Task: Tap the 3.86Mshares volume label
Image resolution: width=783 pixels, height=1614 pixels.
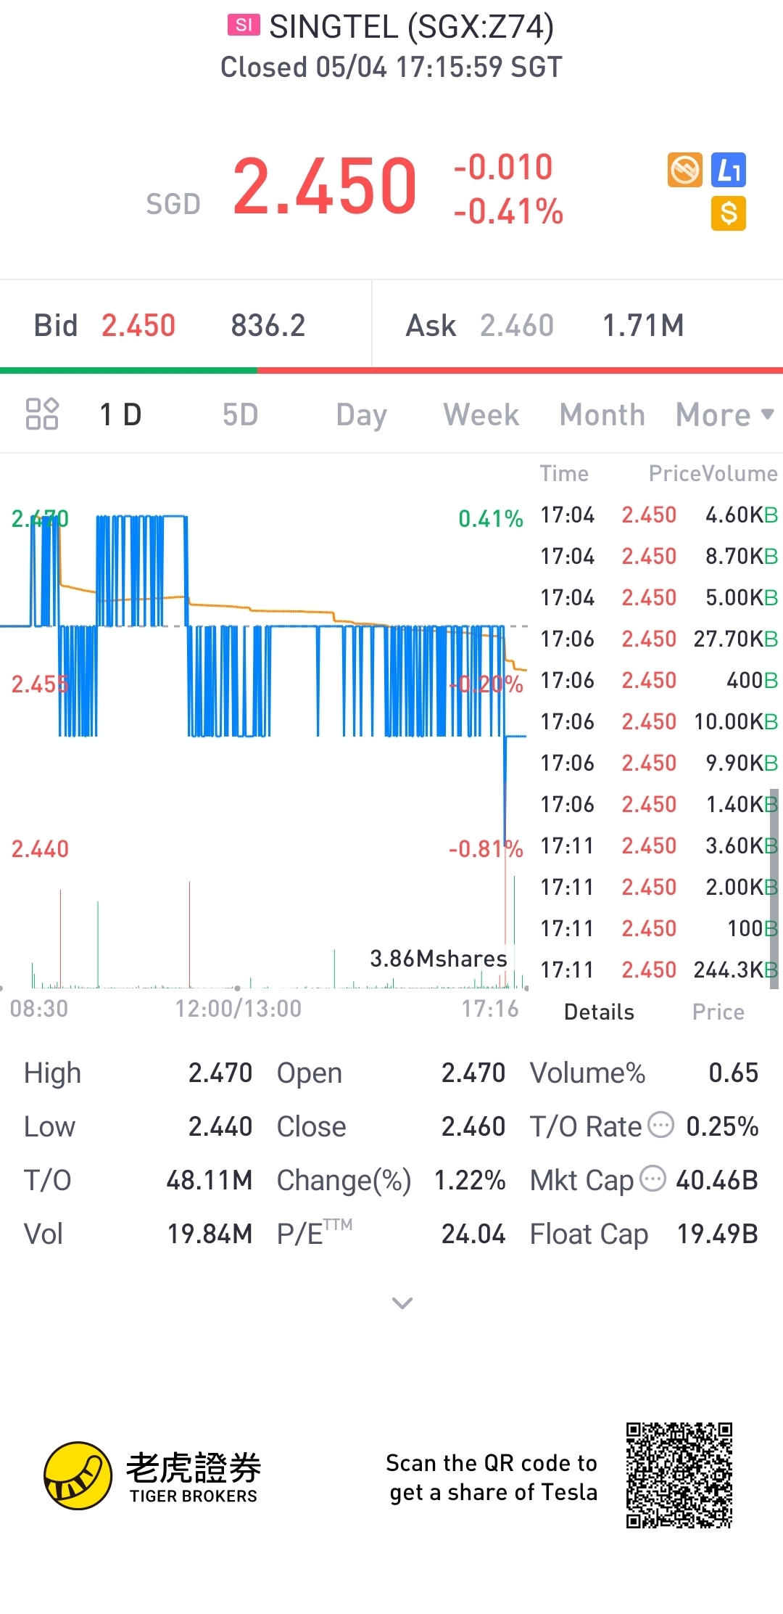Action: [x=439, y=958]
